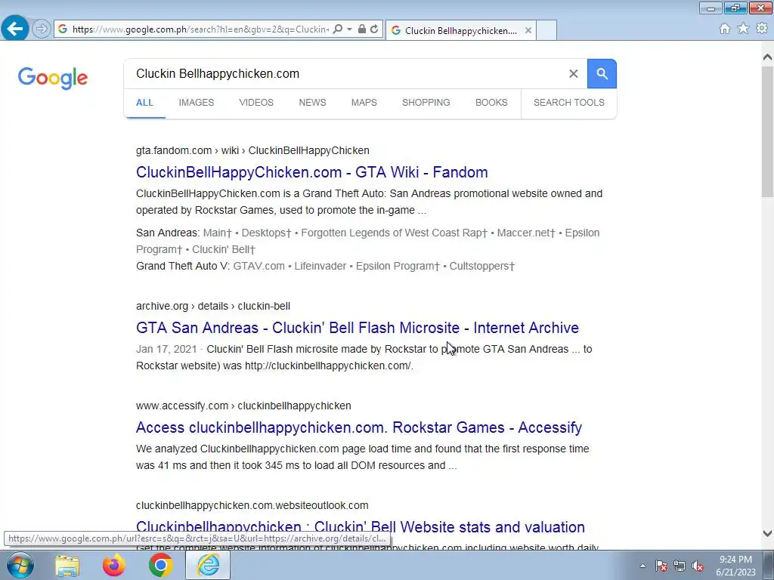Click Forgotten Legends of West Coast Rap† link
This screenshot has height=580, width=774.
click(394, 233)
